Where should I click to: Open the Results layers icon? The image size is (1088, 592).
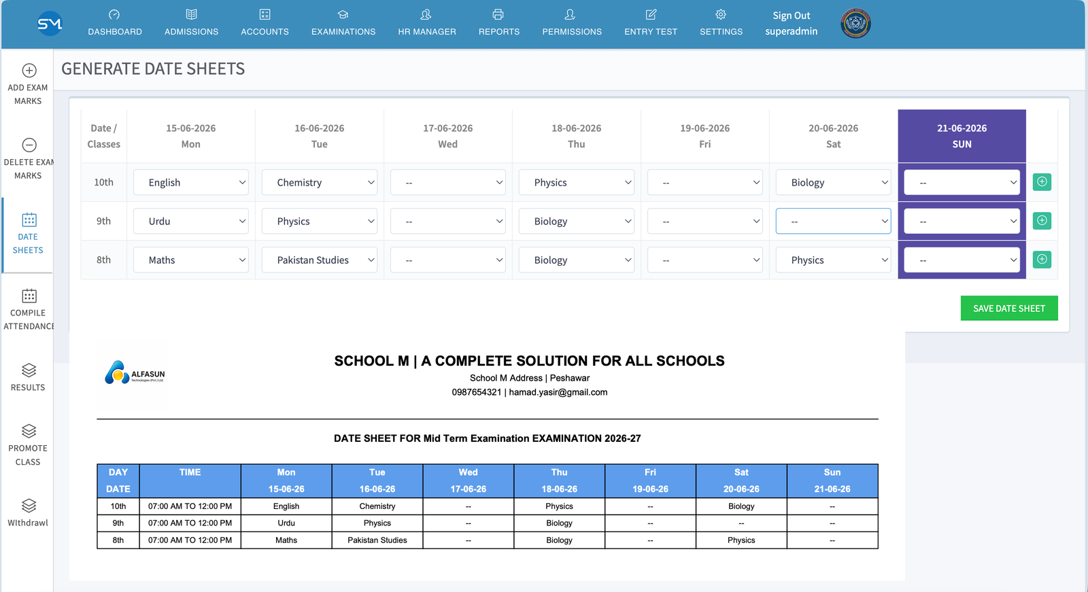pos(29,370)
